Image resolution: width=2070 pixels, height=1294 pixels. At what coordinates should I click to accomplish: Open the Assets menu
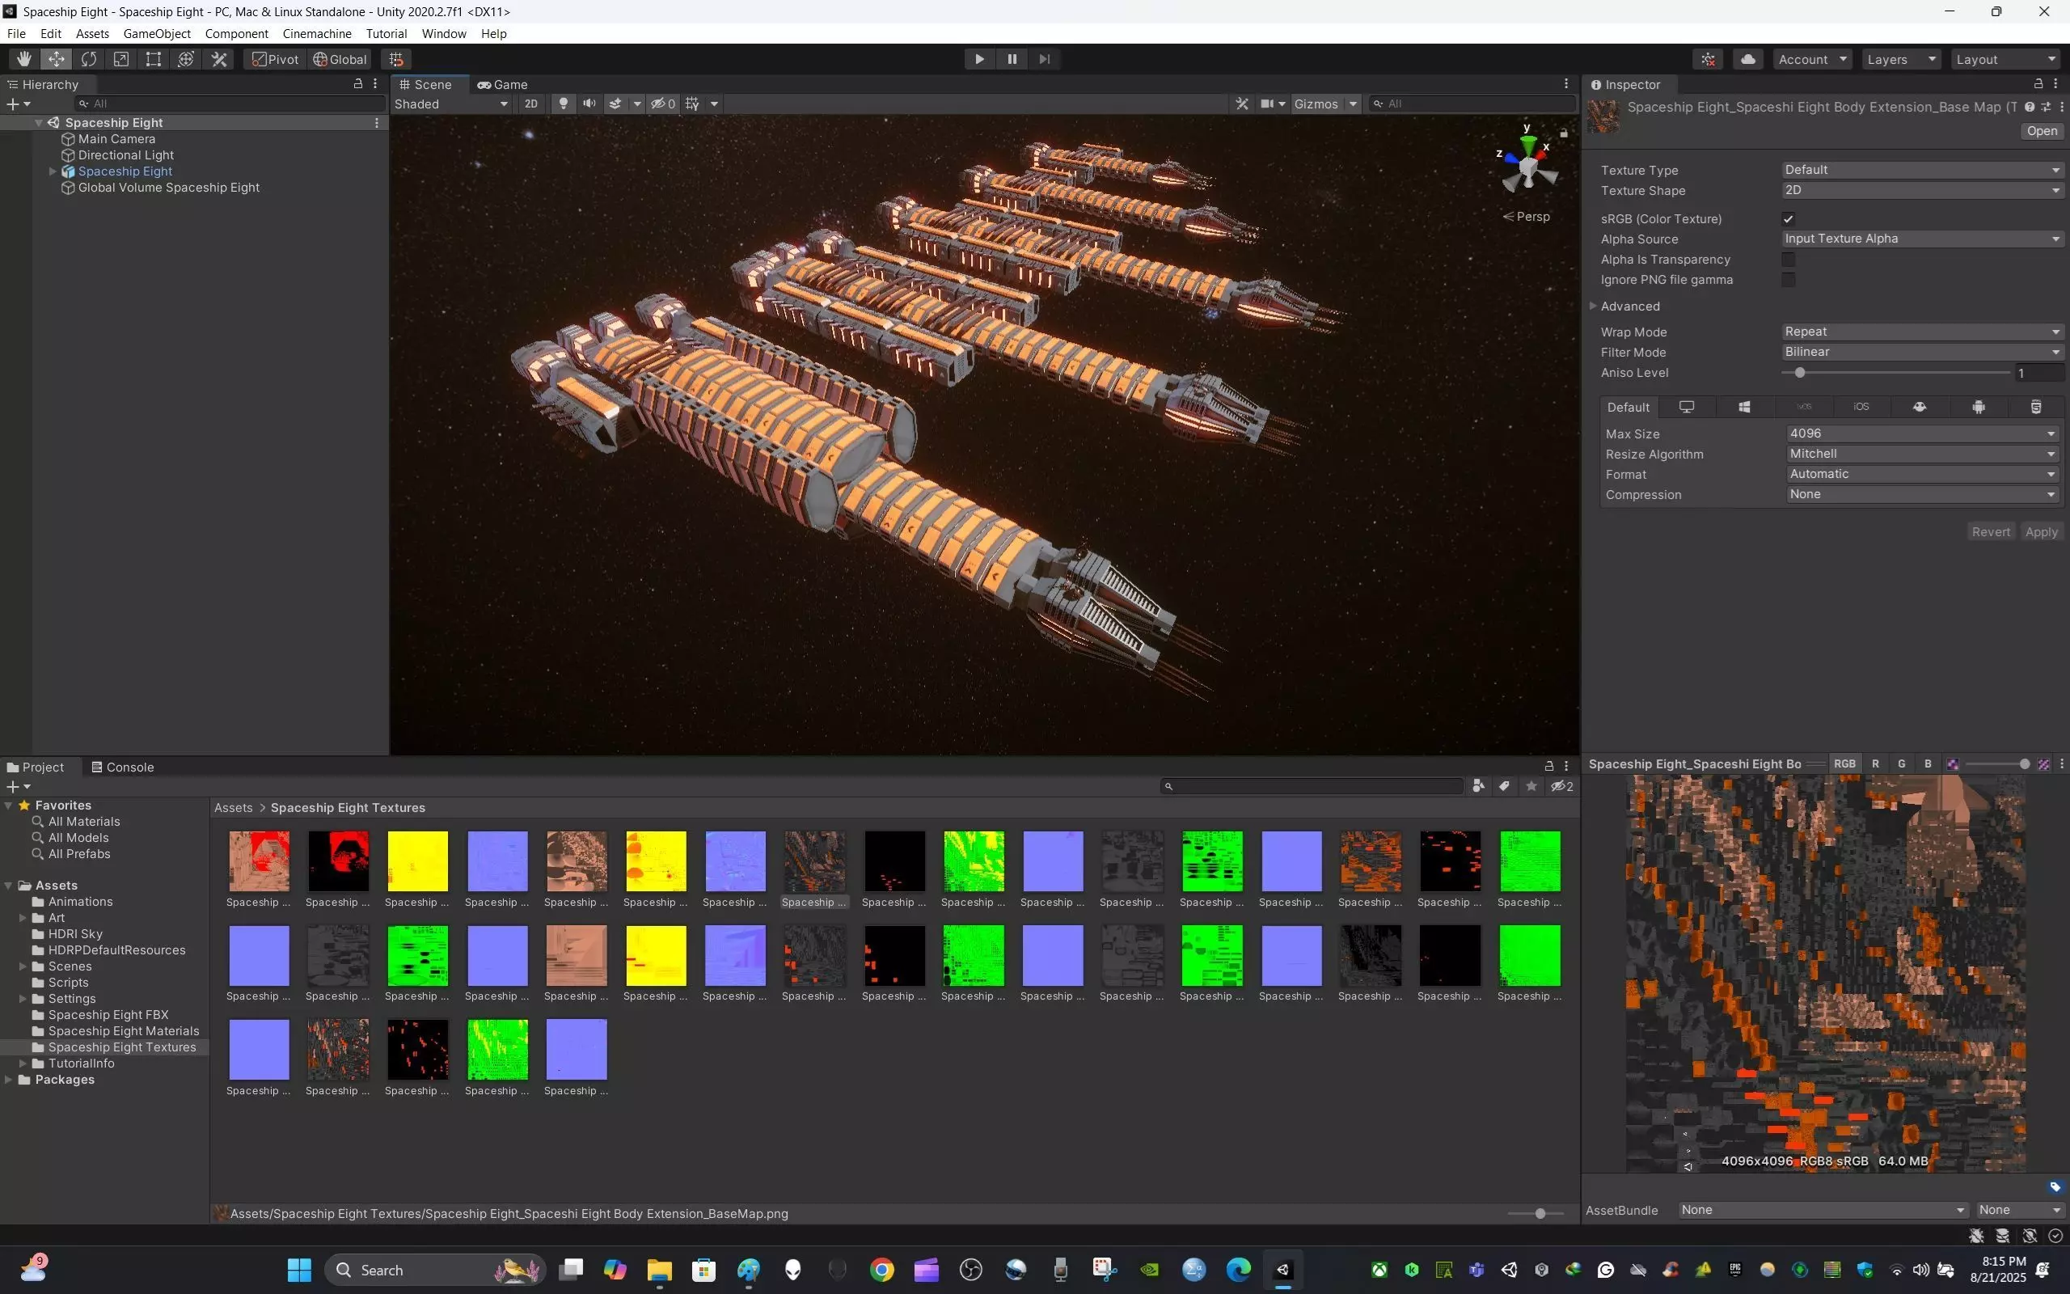tap(92, 33)
